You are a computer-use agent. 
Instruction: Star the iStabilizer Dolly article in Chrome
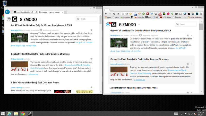coord(188,35)
